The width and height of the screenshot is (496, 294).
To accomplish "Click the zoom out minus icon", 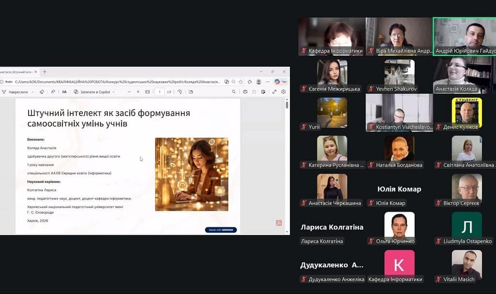I will click(129, 92).
